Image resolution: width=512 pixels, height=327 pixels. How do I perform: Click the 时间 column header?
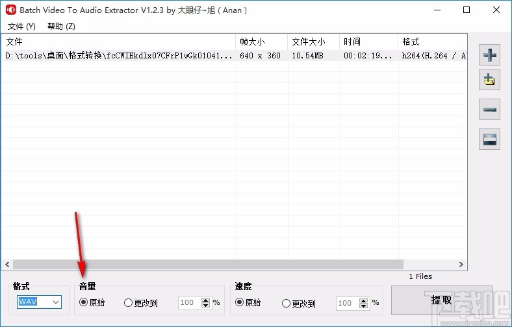point(368,42)
